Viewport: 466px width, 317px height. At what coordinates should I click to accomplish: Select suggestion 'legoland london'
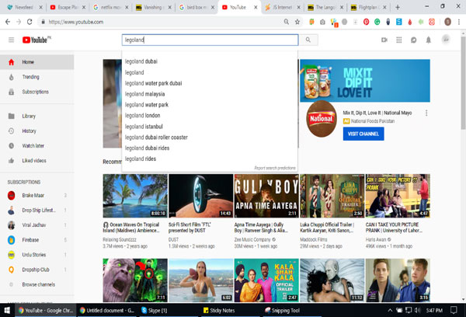click(x=210, y=116)
